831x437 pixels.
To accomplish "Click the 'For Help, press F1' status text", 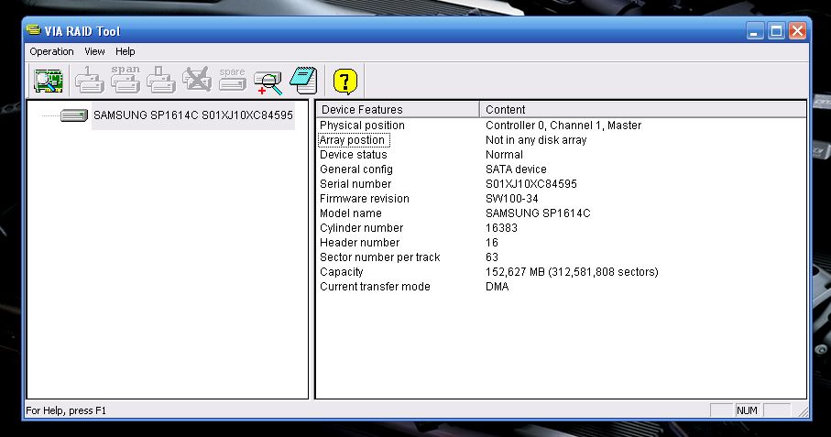I will click(x=66, y=410).
